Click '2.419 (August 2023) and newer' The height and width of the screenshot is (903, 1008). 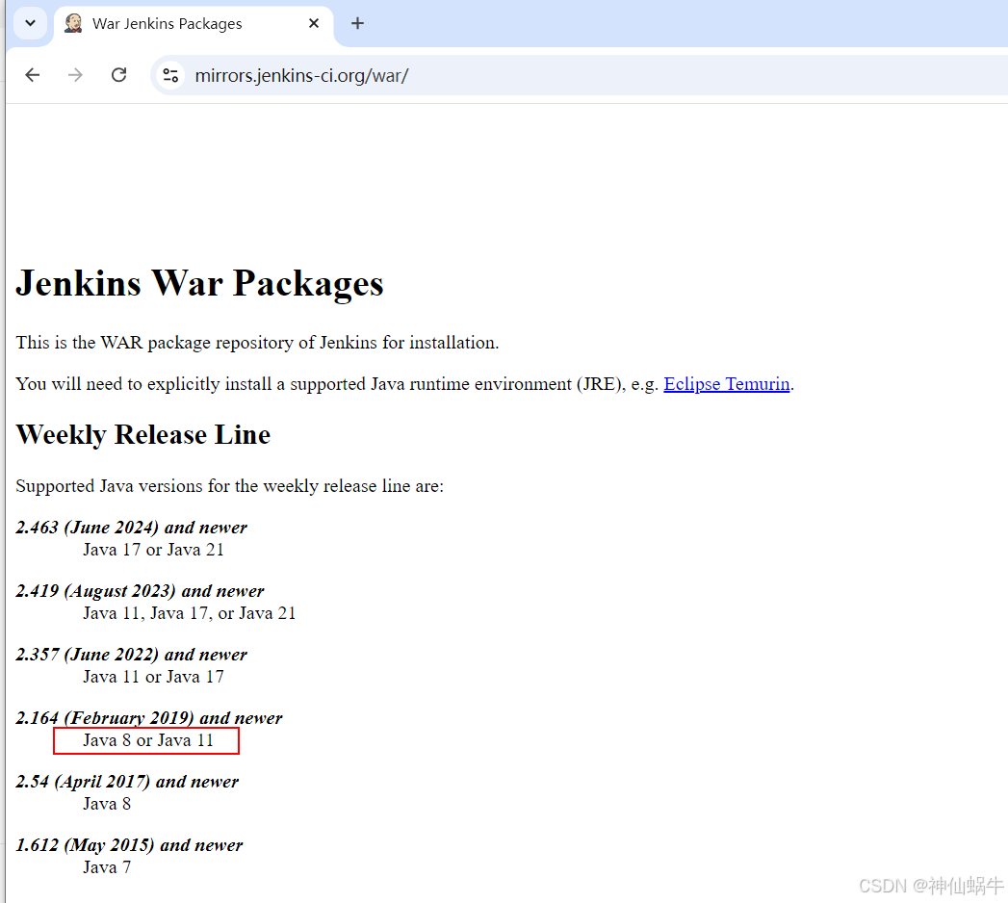pyautogui.click(x=141, y=591)
